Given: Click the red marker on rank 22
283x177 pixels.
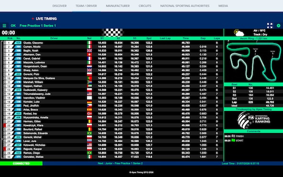Looking at the screenshot, I should pyautogui.click(x=4, y=125).
